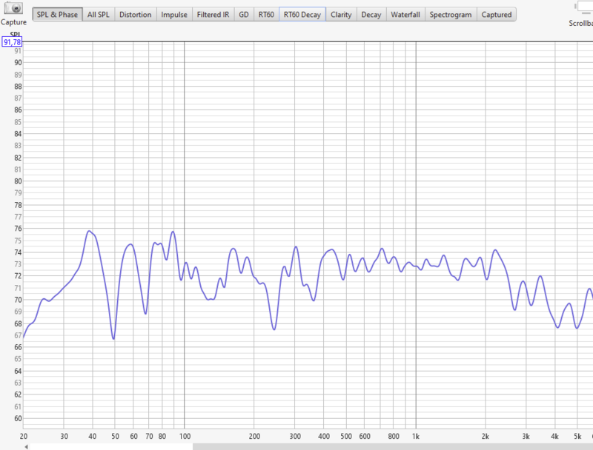
Task: View the Spectrogram tab
Action: pos(451,15)
